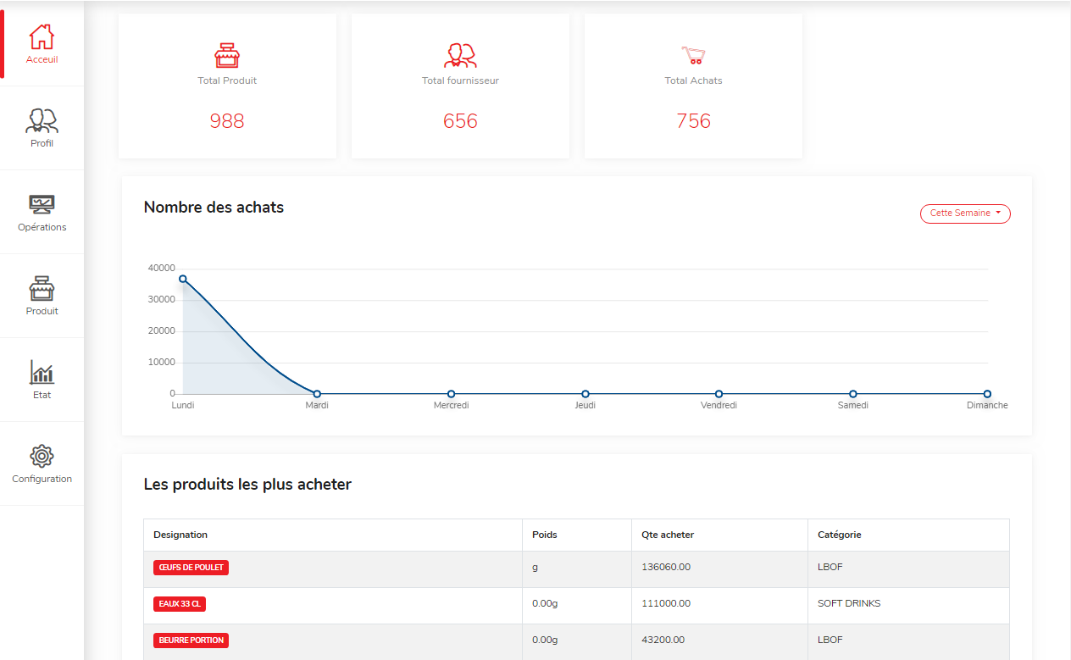
Task: Click the BEURRE PORTION product tag
Action: point(191,641)
